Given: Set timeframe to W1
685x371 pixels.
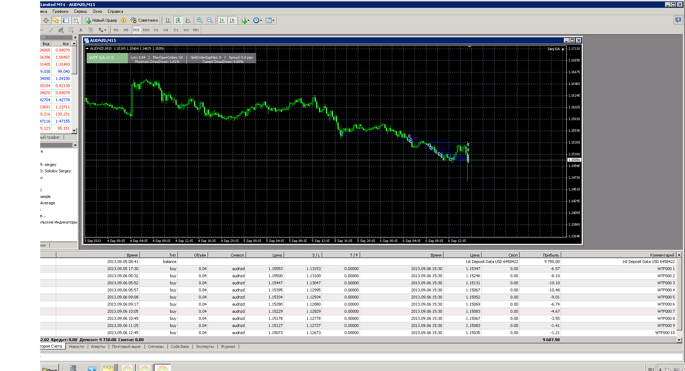Looking at the screenshot, I should (x=186, y=30).
